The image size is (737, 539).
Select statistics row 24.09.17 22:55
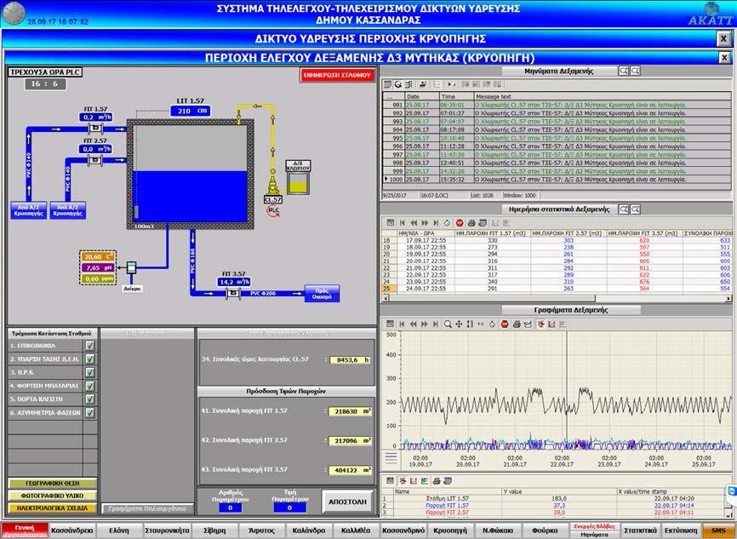pyautogui.click(x=557, y=289)
